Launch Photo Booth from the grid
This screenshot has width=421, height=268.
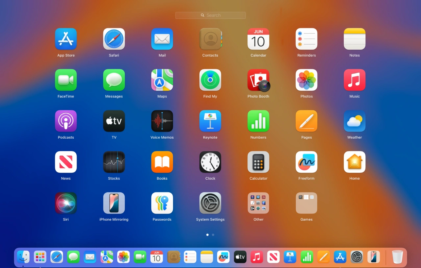pyautogui.click(x=258, y=80)
